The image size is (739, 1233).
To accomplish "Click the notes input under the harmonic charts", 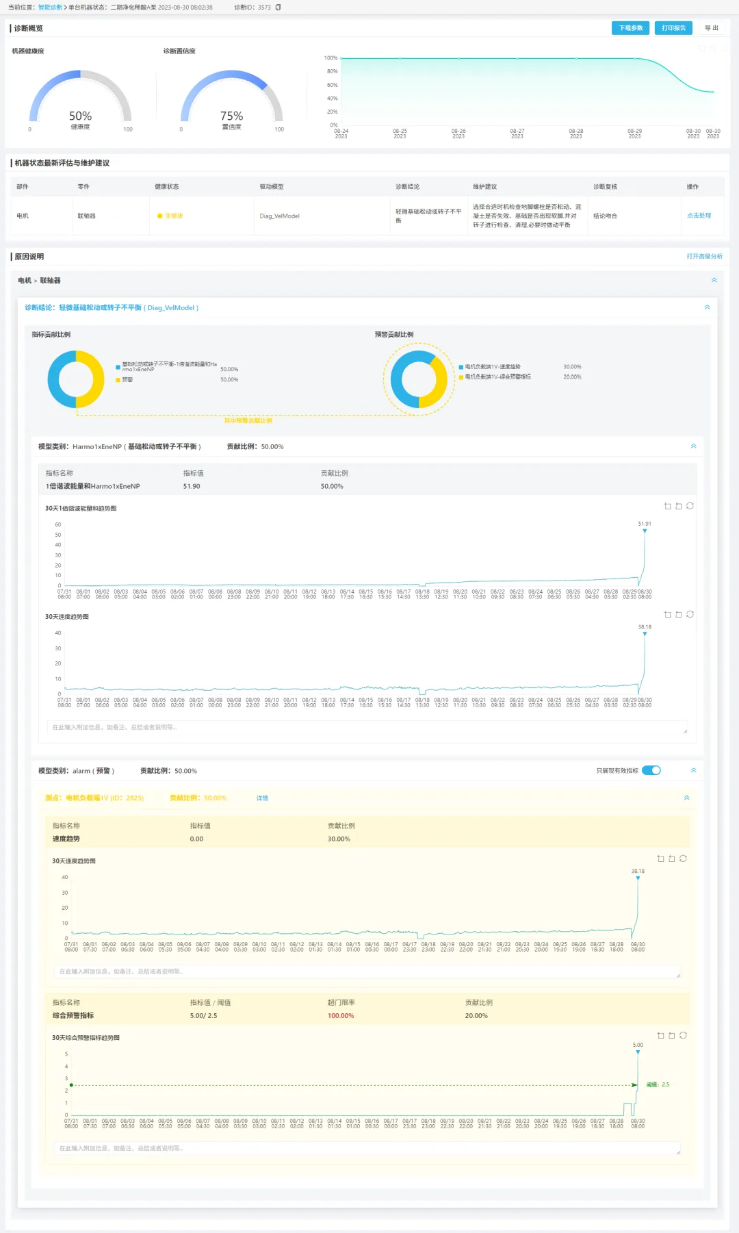I will (x=367, y=727).
